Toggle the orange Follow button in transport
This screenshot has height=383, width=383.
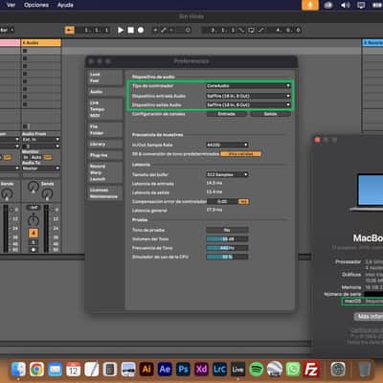coord(70,30)
